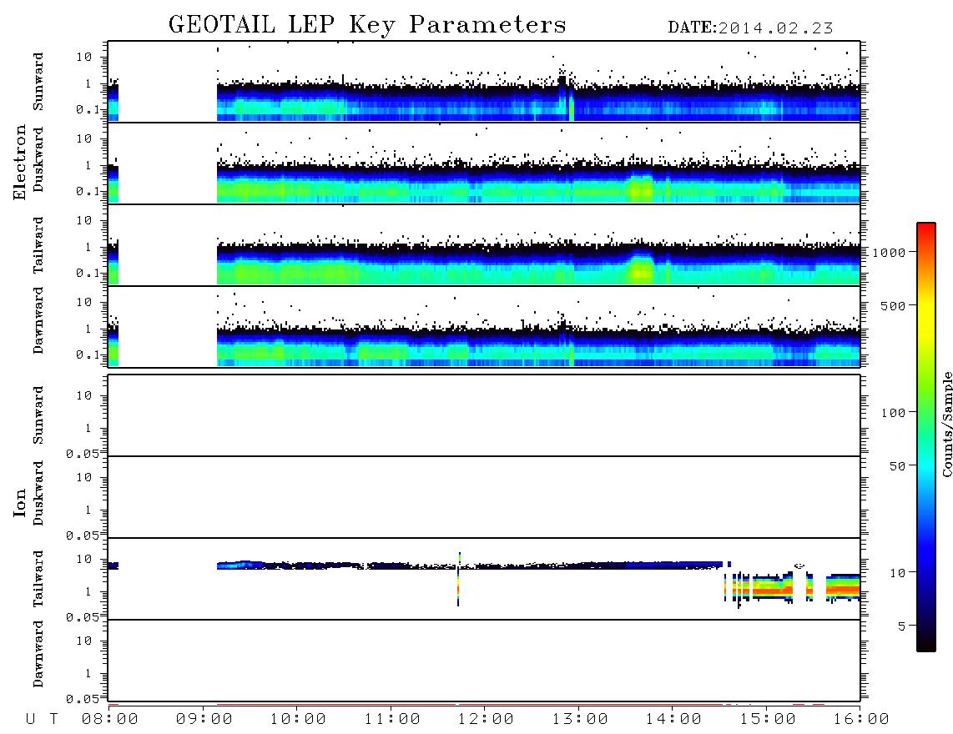Click the '500' colorbar tick value
This screenshot has height=734, width=953.
[x=893, y=306]
